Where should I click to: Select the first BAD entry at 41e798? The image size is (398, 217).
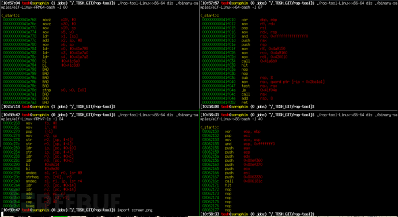(46, 70)
